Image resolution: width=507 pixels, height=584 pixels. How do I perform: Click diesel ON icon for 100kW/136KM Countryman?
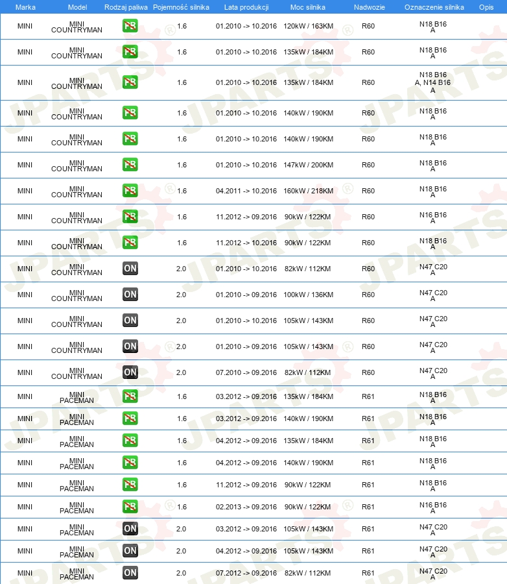point(130,294)
